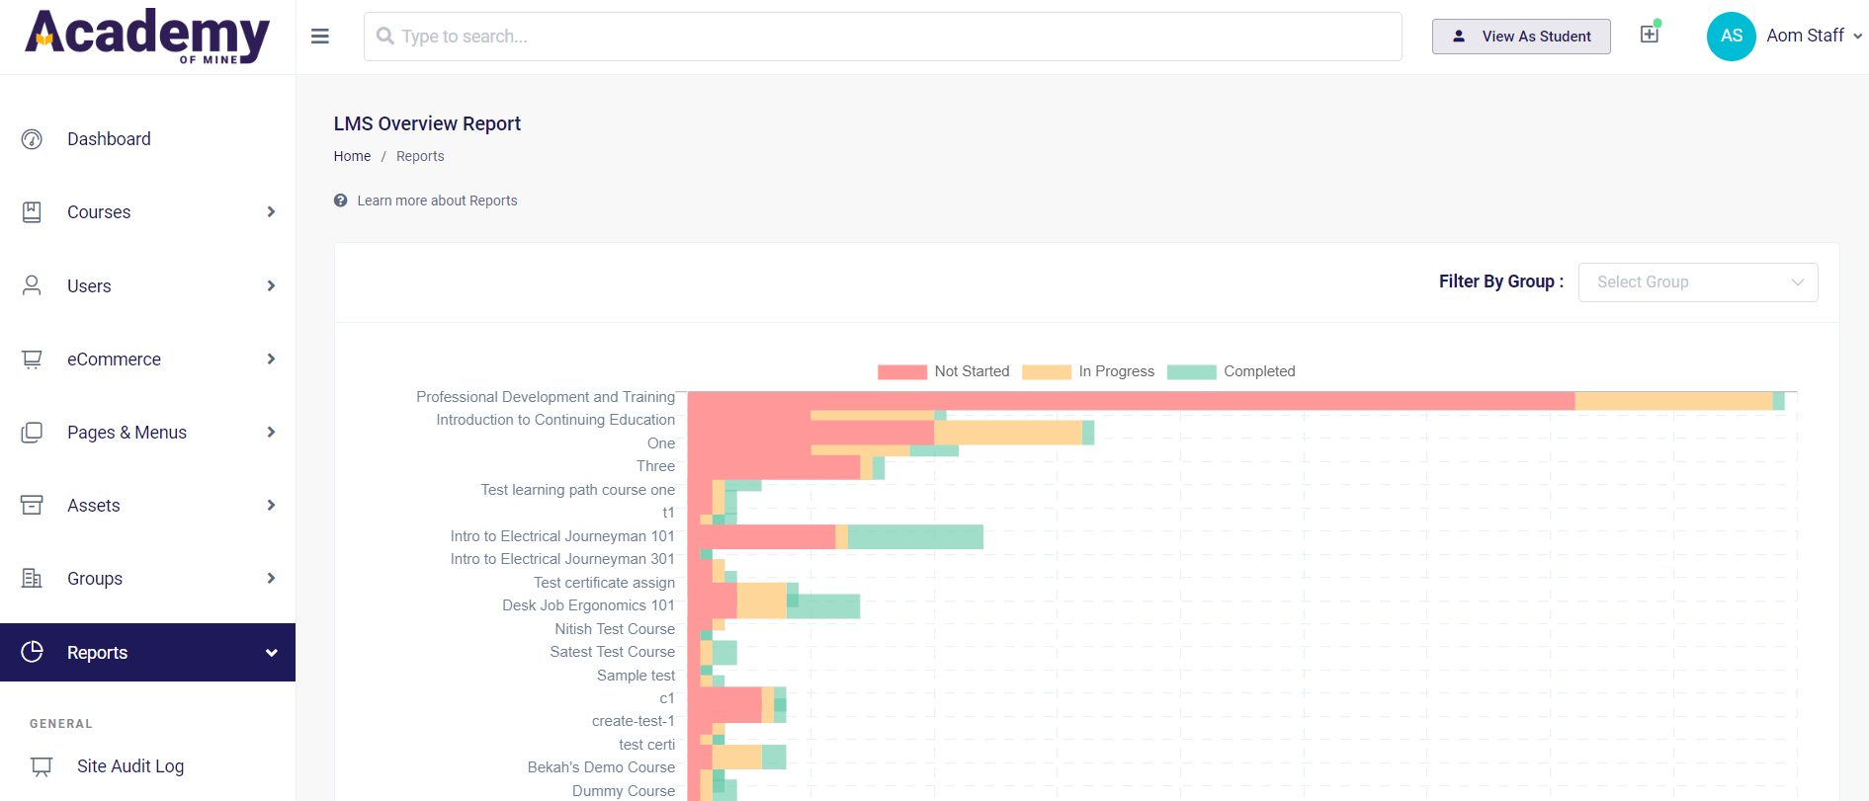
Task: Click the Assets archive box icon
Action: point(32,506)
